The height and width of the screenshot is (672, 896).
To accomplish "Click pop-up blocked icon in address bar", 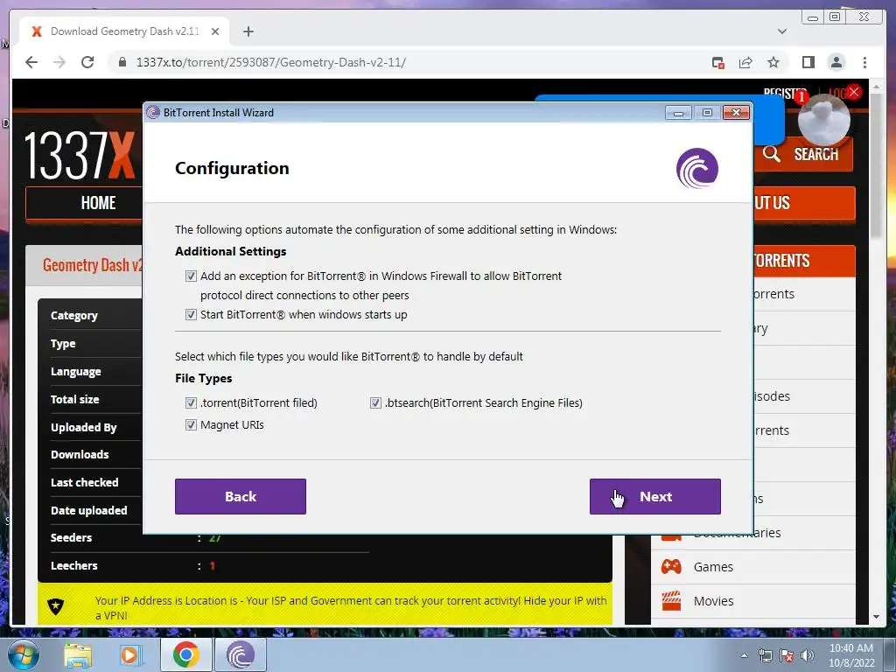I will click(x=718, y=62).
